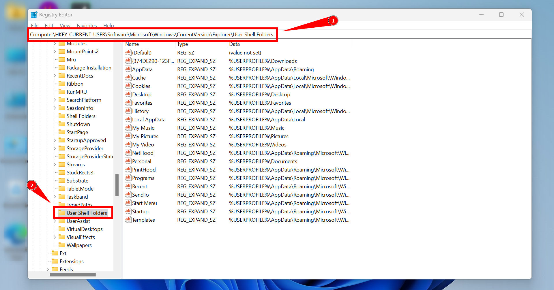The image size is (554, 290).
Task: Expand the MountPoints2 tree node
Action: coord(55,51)
